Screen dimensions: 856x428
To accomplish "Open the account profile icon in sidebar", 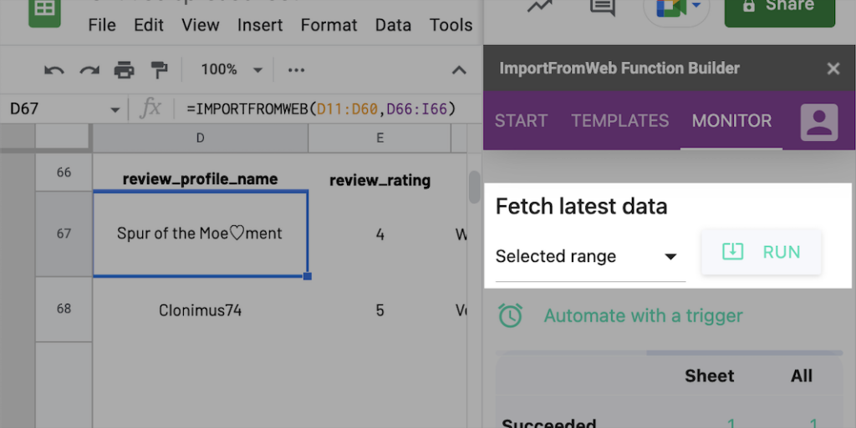I will (x=819, y=122).
